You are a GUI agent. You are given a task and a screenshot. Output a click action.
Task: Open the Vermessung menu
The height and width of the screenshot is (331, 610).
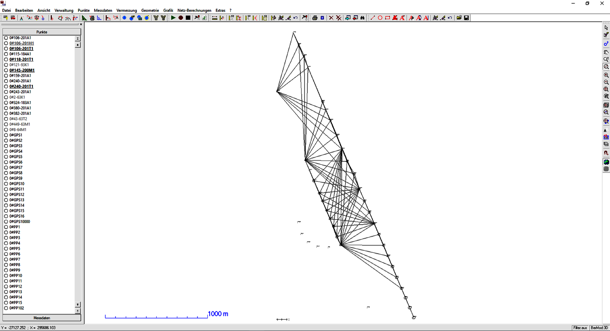[x=127, y=10]
